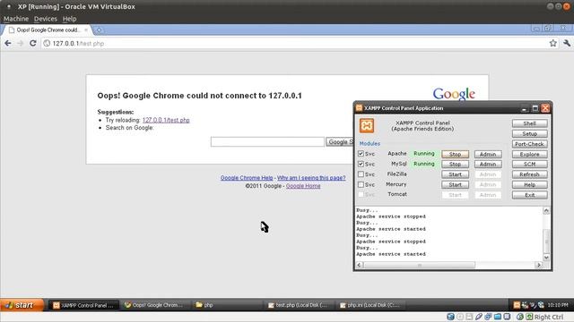The image size is (574, 322).
Task: Click VirtualBox optical disk status icon
Action: 460,317
